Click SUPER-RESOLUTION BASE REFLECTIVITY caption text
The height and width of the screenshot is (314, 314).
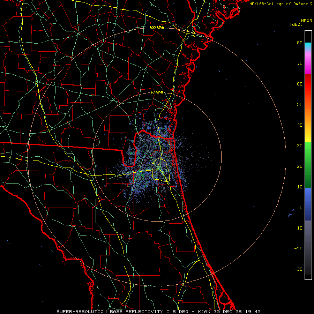(110, 312)
